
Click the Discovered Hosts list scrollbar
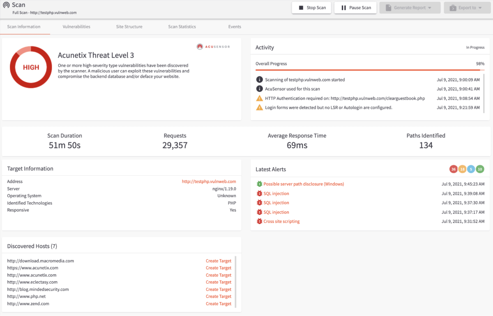click(236, 282)
